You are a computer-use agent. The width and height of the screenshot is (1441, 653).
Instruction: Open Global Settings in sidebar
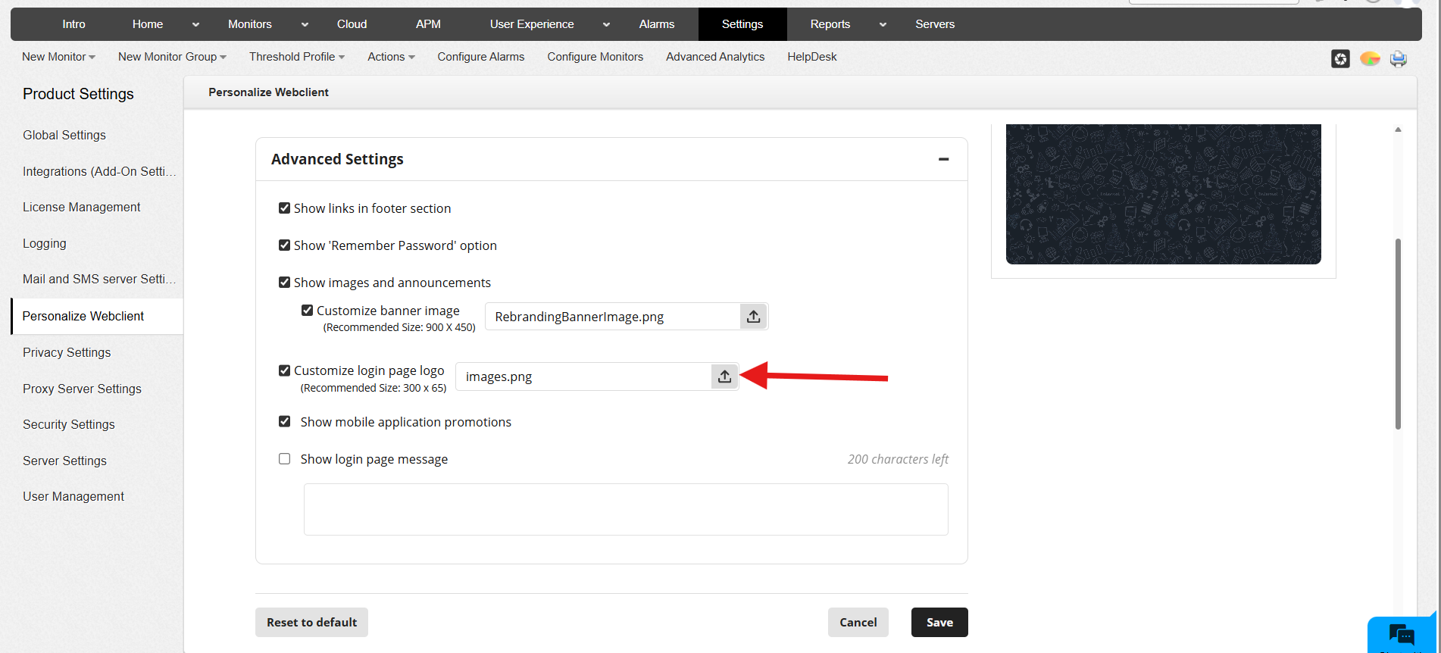64,135
